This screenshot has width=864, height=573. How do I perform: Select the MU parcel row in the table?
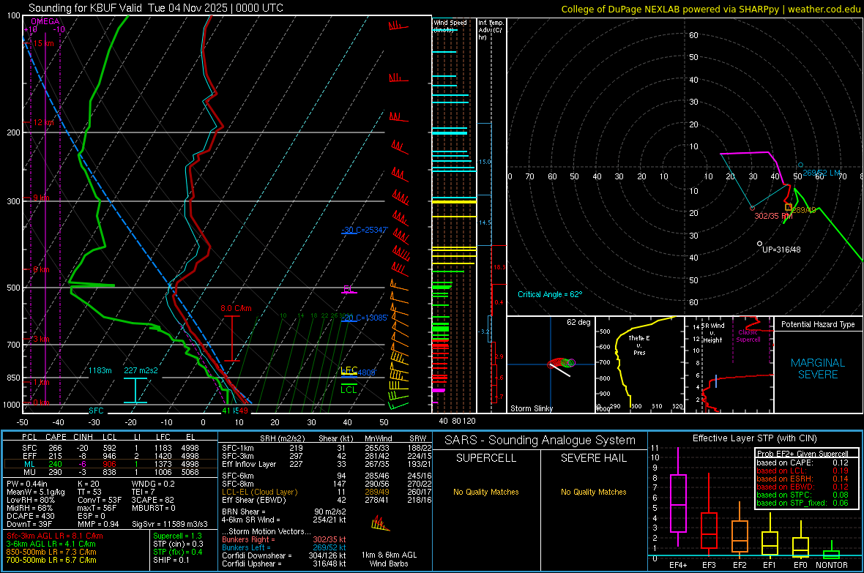(111, 472)
